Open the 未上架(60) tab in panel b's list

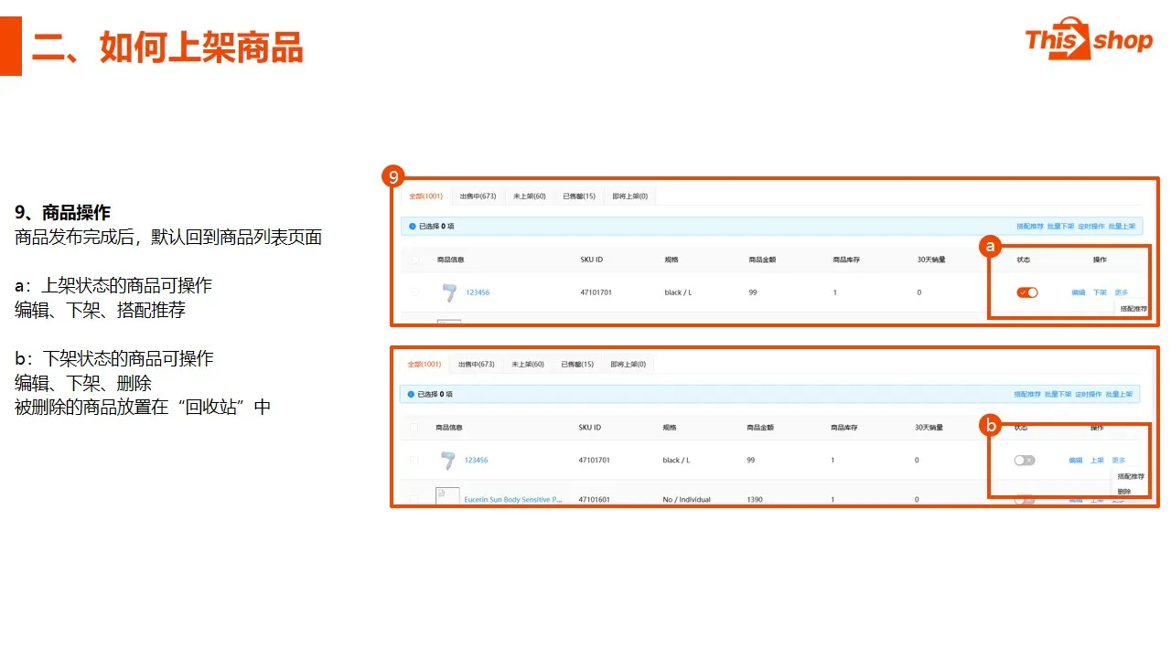coord(528,364)
